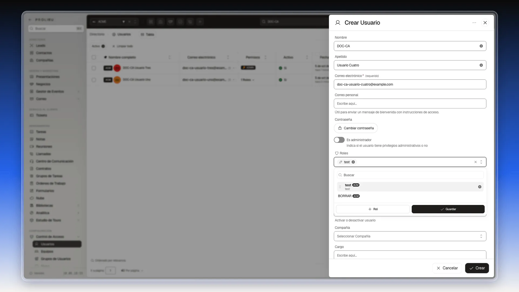Open the Seleccionar Compañía dropdown
Screen dimensions: 519x292
(410, 236)
